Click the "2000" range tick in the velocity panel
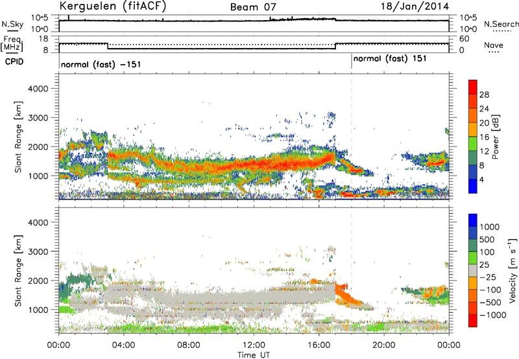 pos(38,281)
